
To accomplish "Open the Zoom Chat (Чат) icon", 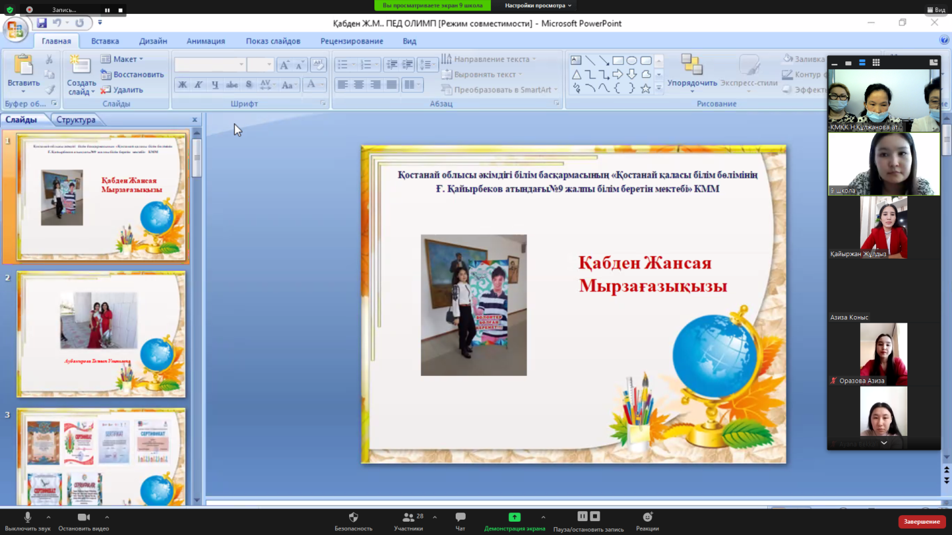I will point(460,518).
